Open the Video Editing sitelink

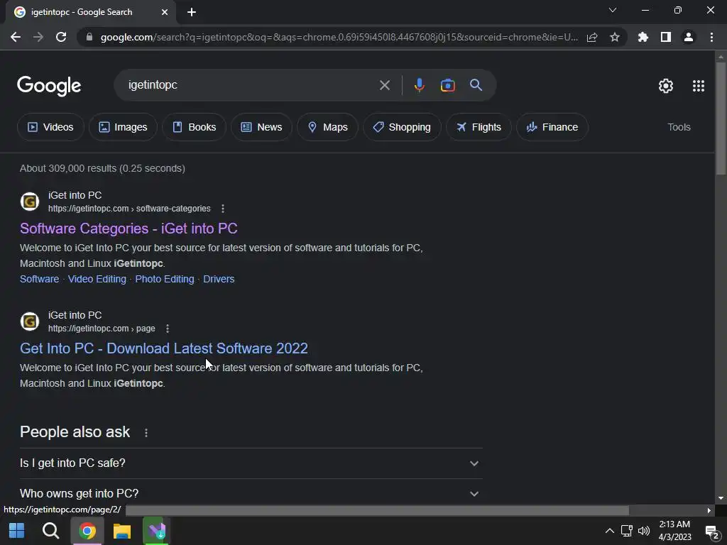point(97,279)
